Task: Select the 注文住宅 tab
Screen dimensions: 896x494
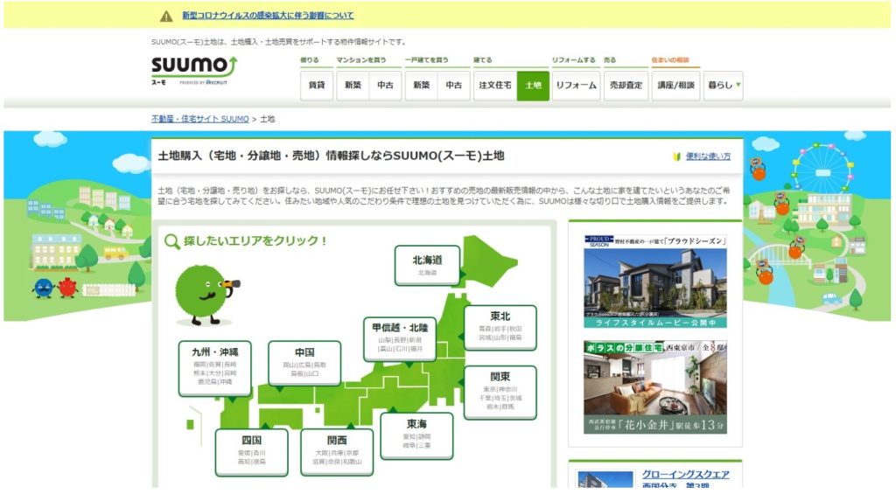Action: click(x=495, y=85)
